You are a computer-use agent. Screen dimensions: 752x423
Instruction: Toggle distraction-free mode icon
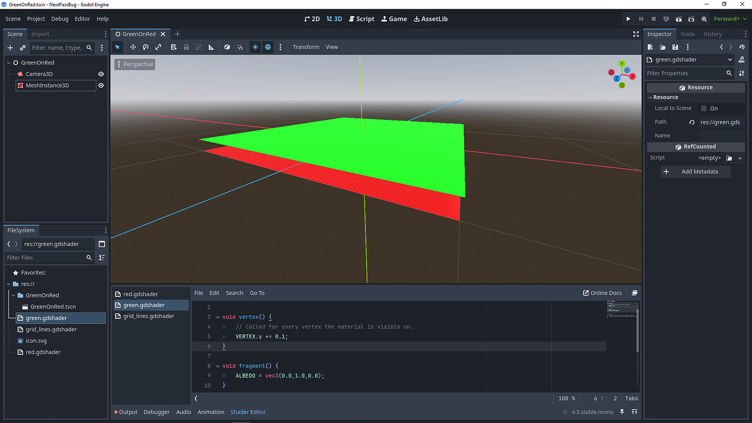pyautogui.click(x=636, y=34)
